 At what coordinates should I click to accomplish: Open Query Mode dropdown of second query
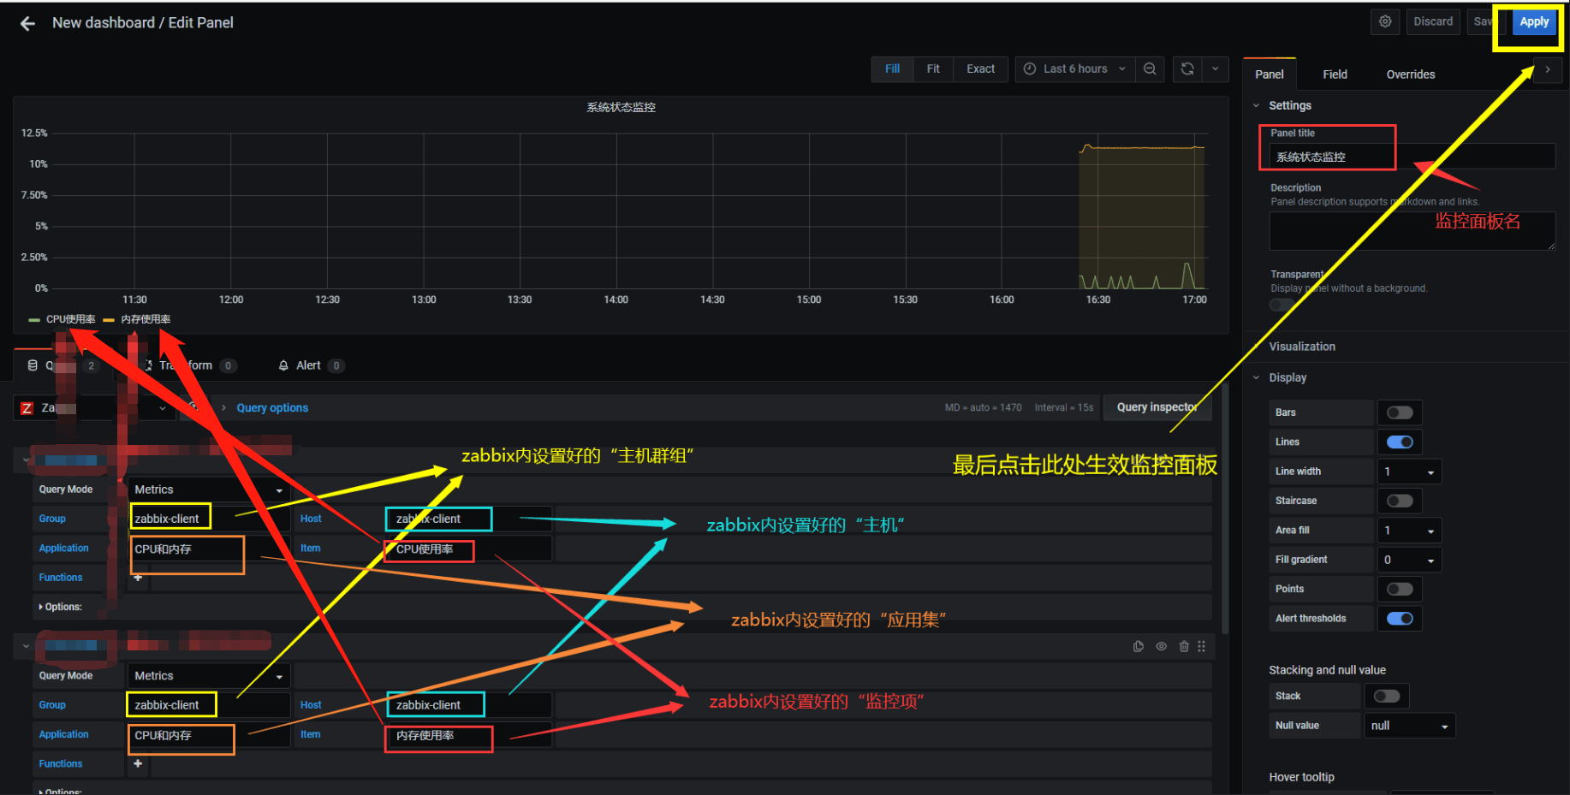pos(208,676)
